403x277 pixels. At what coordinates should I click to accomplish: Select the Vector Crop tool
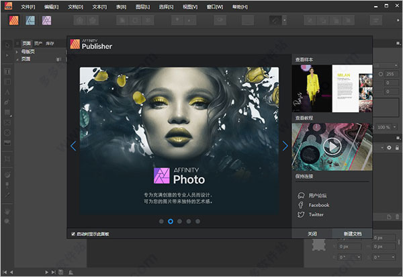(7, 159)
